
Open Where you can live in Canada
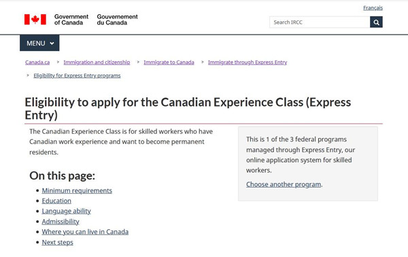point(85,232)
